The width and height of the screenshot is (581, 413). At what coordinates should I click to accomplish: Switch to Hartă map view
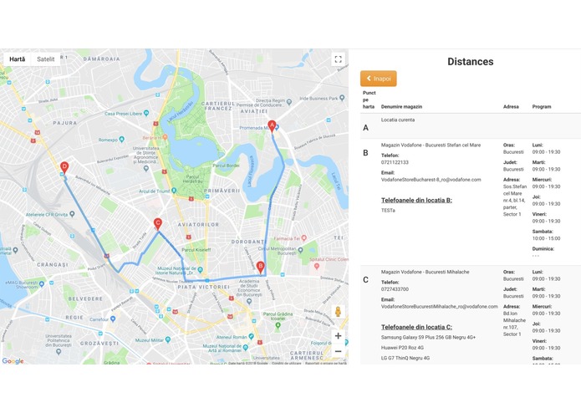[x=18, y=59]
